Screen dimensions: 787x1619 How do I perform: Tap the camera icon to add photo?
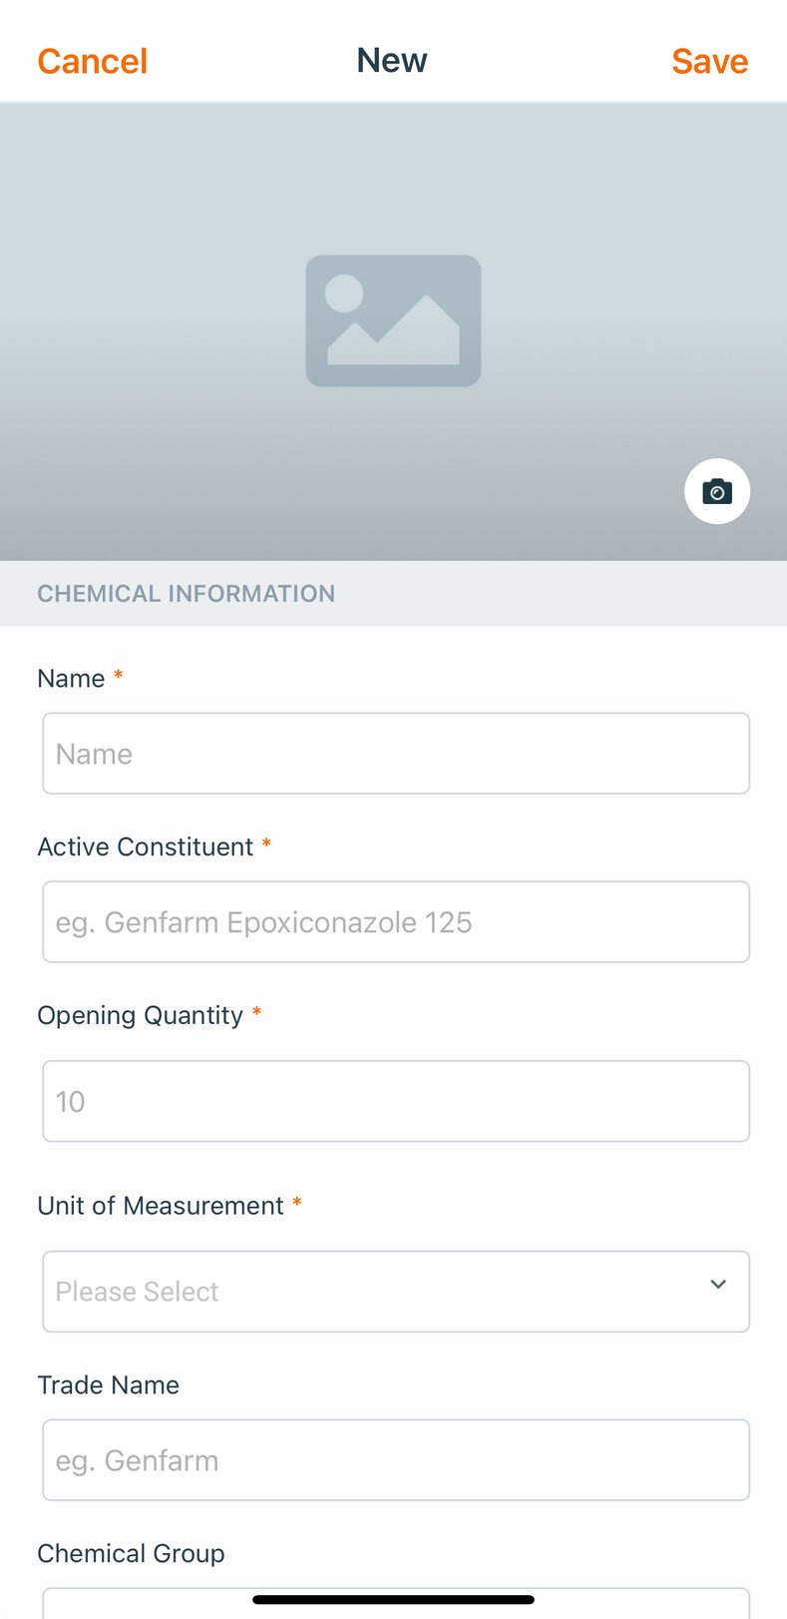coord(717,491)
